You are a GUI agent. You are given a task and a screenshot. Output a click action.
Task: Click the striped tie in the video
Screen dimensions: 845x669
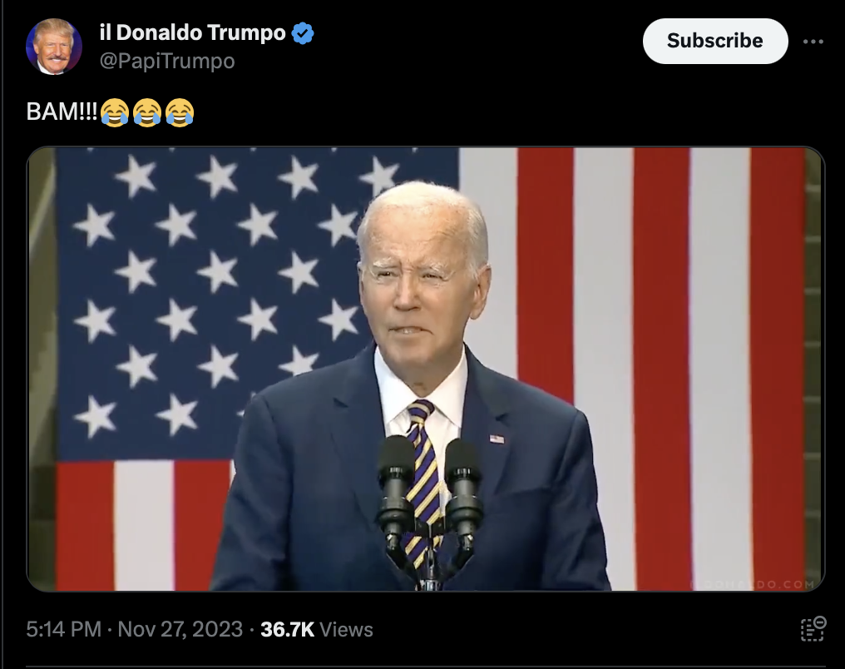click(423, 480)
